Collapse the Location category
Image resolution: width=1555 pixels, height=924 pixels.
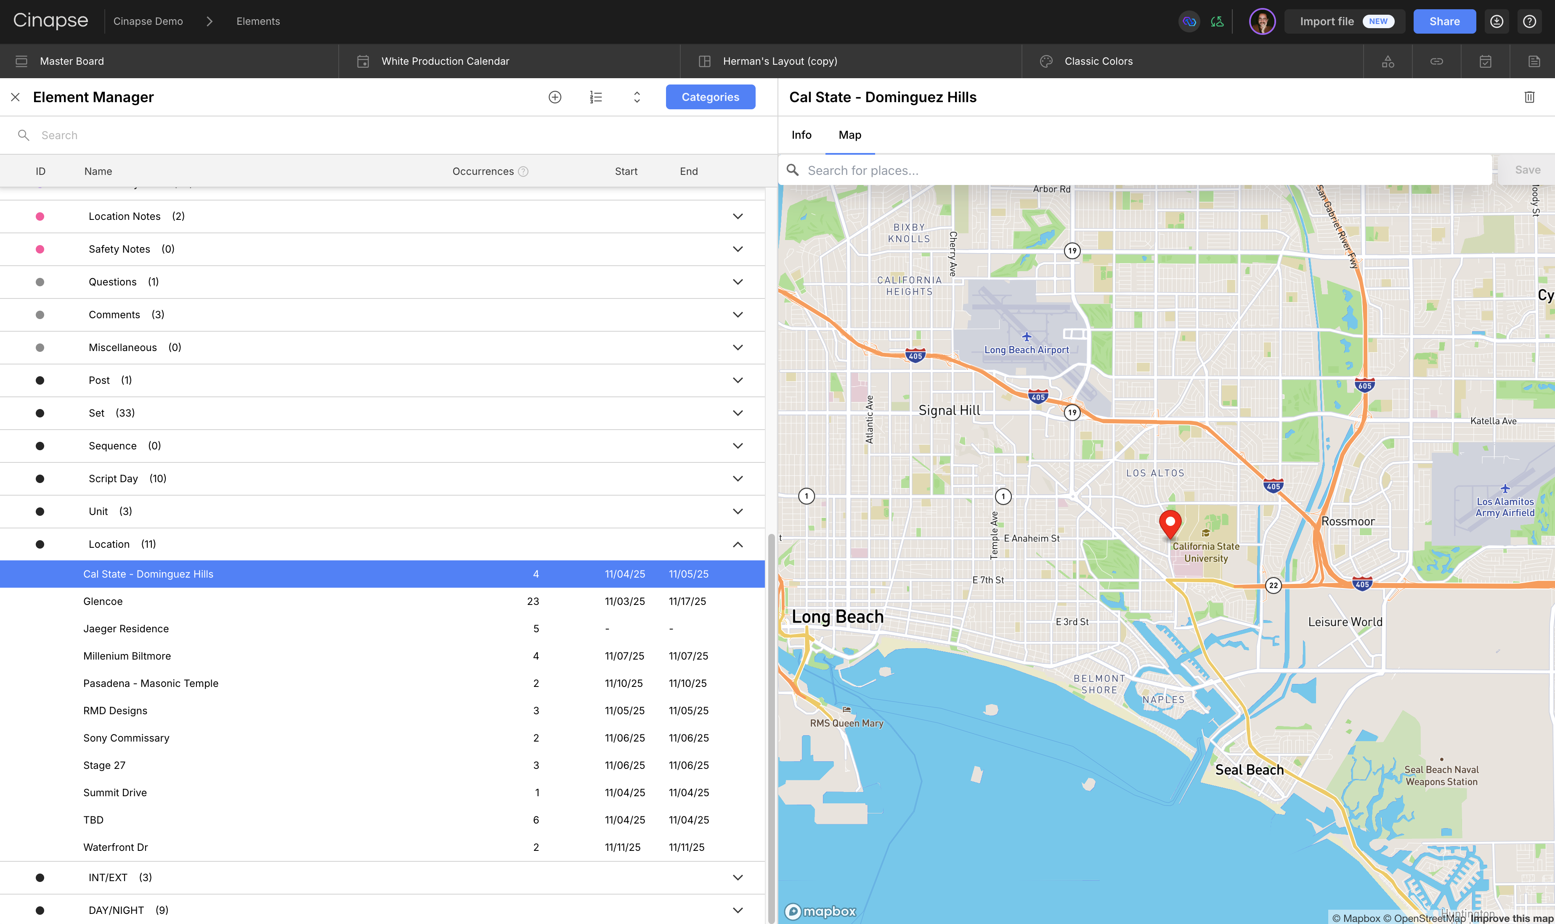737,544
